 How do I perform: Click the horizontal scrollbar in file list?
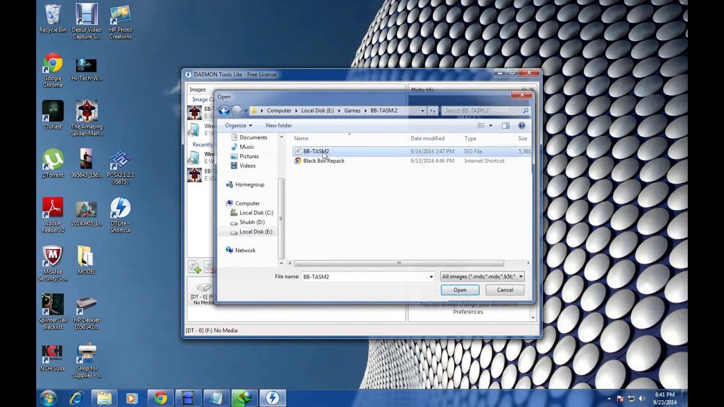399,263
